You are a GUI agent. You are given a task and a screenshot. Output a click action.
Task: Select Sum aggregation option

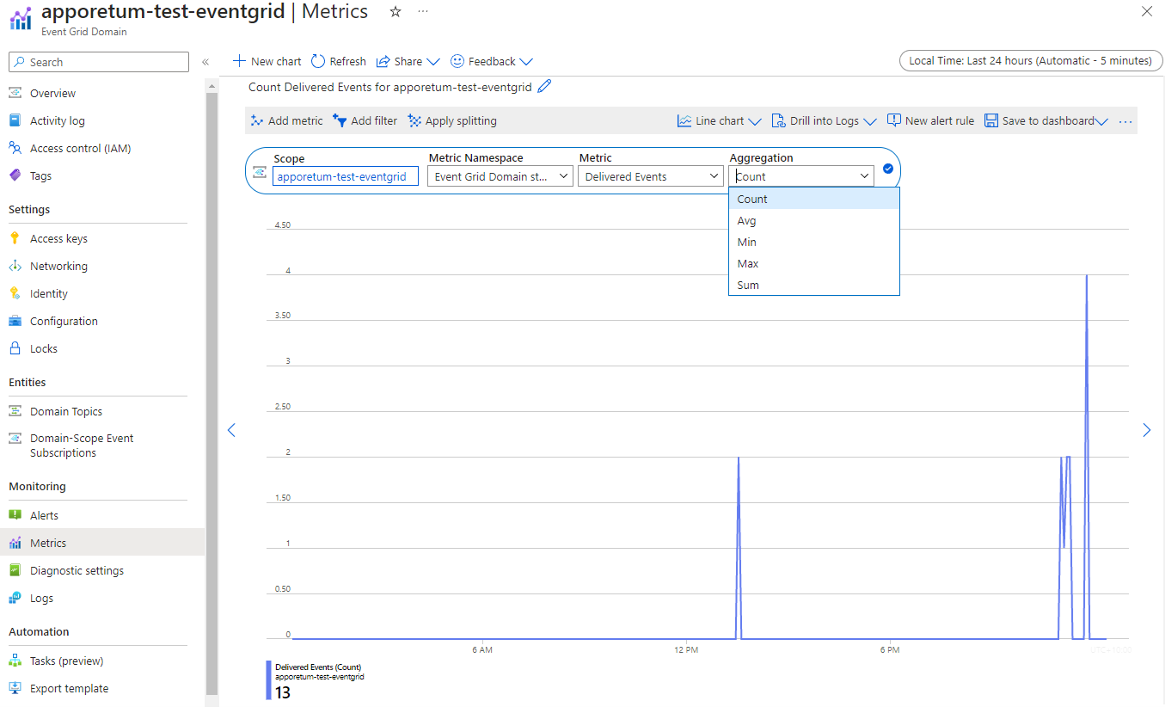coord(813,285)
